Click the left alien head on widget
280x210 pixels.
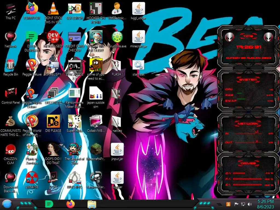point(229,37)
